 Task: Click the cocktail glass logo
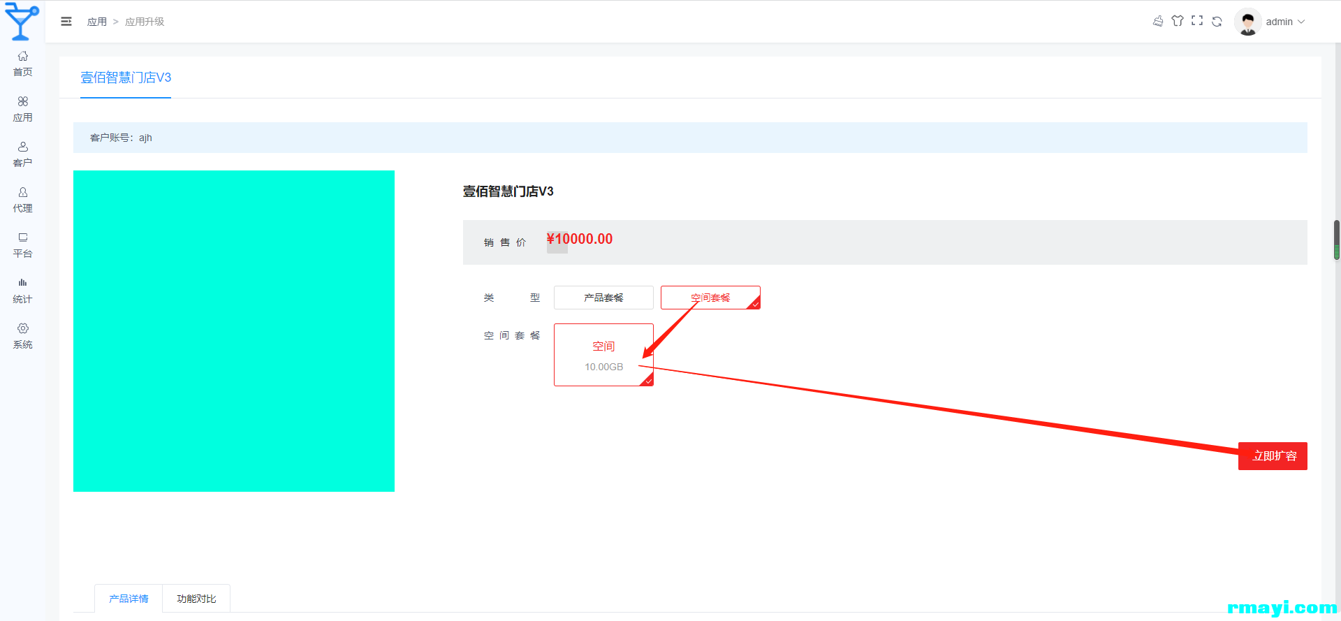click(x=22, y=22)
